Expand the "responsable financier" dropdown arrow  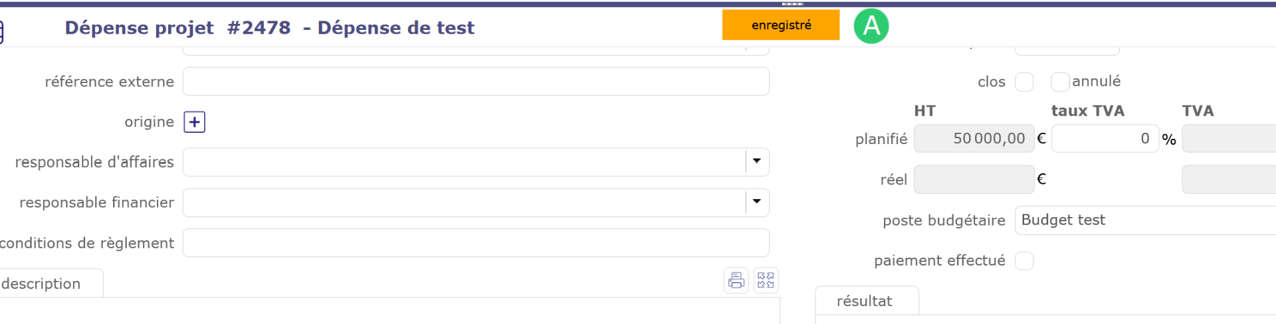coord(756,202)
